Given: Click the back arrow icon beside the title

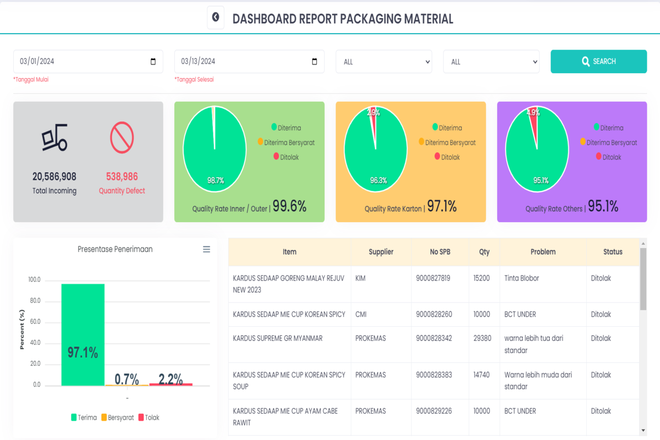Looking at the screenshot, I should 216,18.
